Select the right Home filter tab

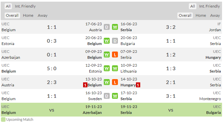(201, 15)
